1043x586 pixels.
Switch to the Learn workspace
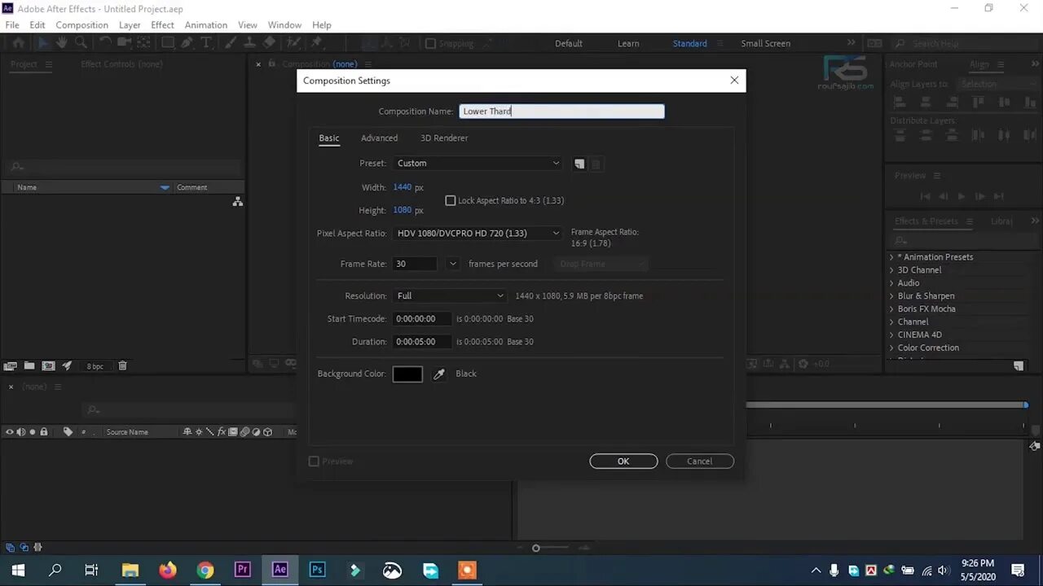628,44
